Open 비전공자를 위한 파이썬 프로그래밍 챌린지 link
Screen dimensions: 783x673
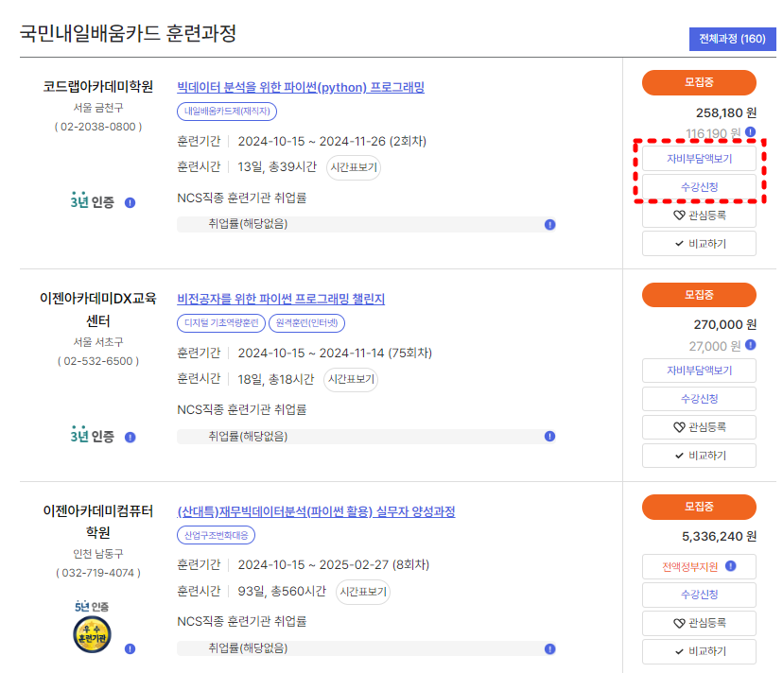281,299
